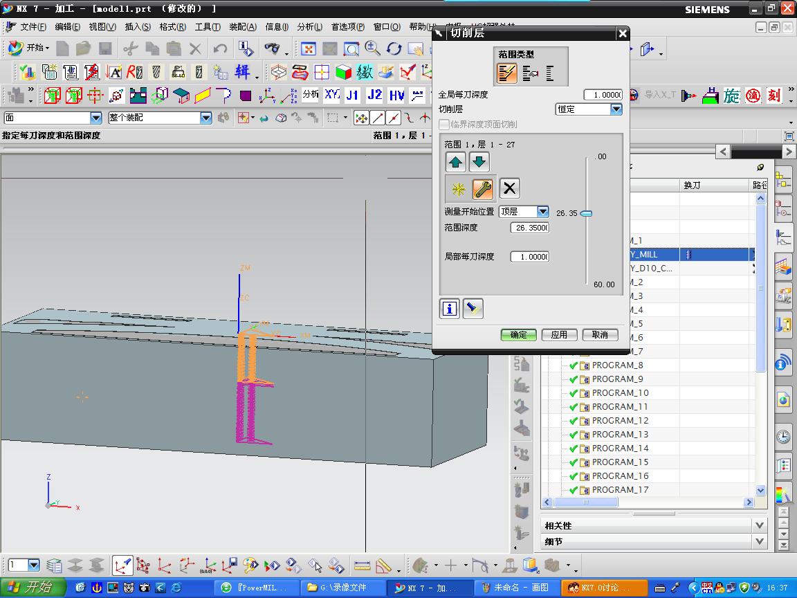
Task: Click the information icon in dialog
Action: point(450,309)
